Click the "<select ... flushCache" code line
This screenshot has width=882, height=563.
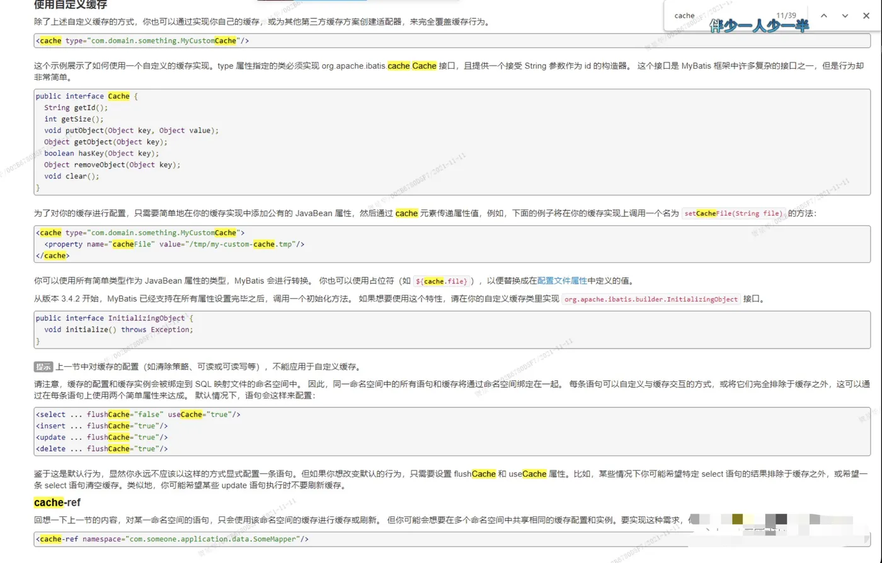(139, 414)
